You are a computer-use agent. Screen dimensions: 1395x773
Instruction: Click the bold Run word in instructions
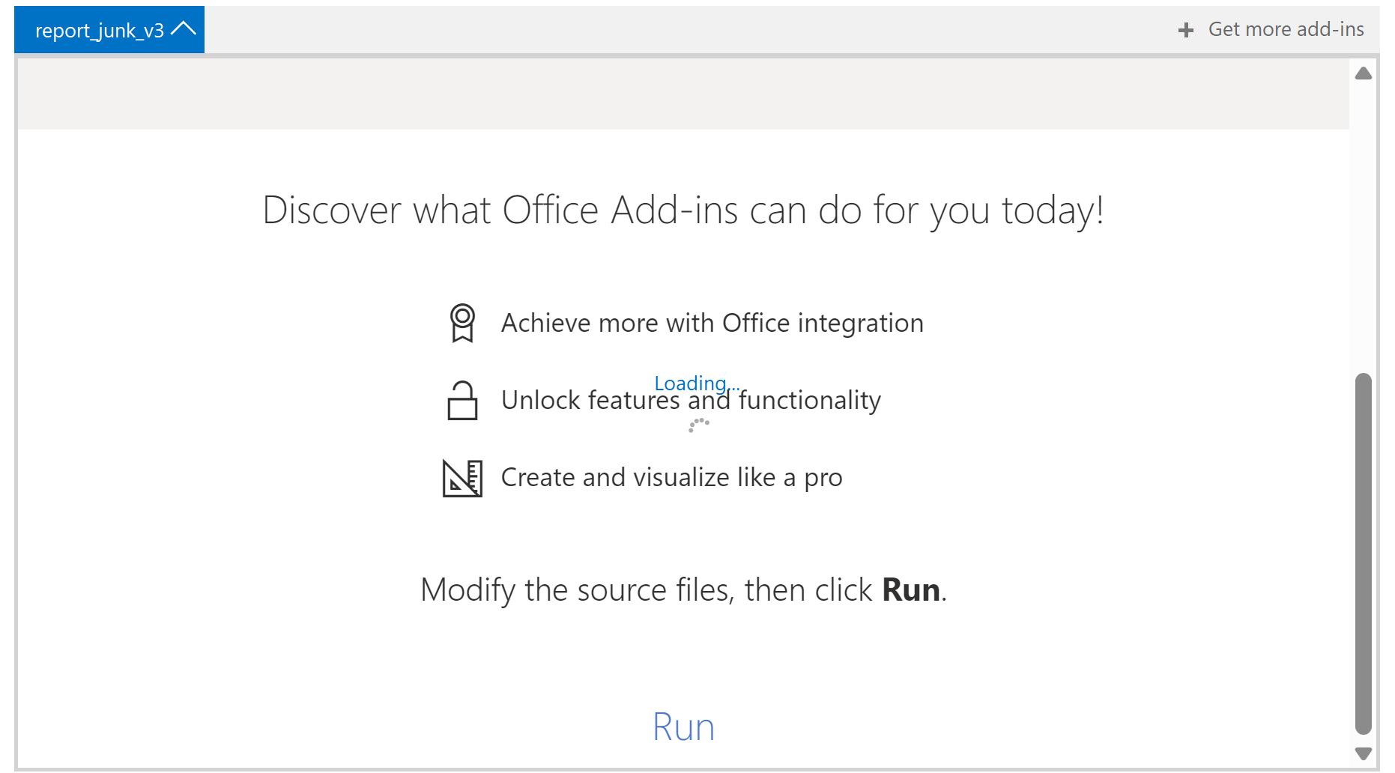(x=910, y=590)
